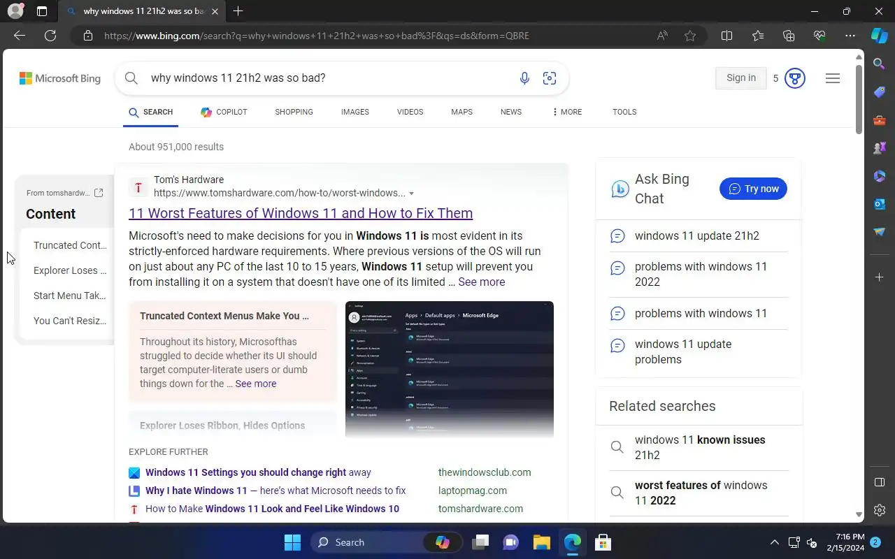Open visual search camera icon
This screenshot has width=895, height=559.
(x=550, y=78)
